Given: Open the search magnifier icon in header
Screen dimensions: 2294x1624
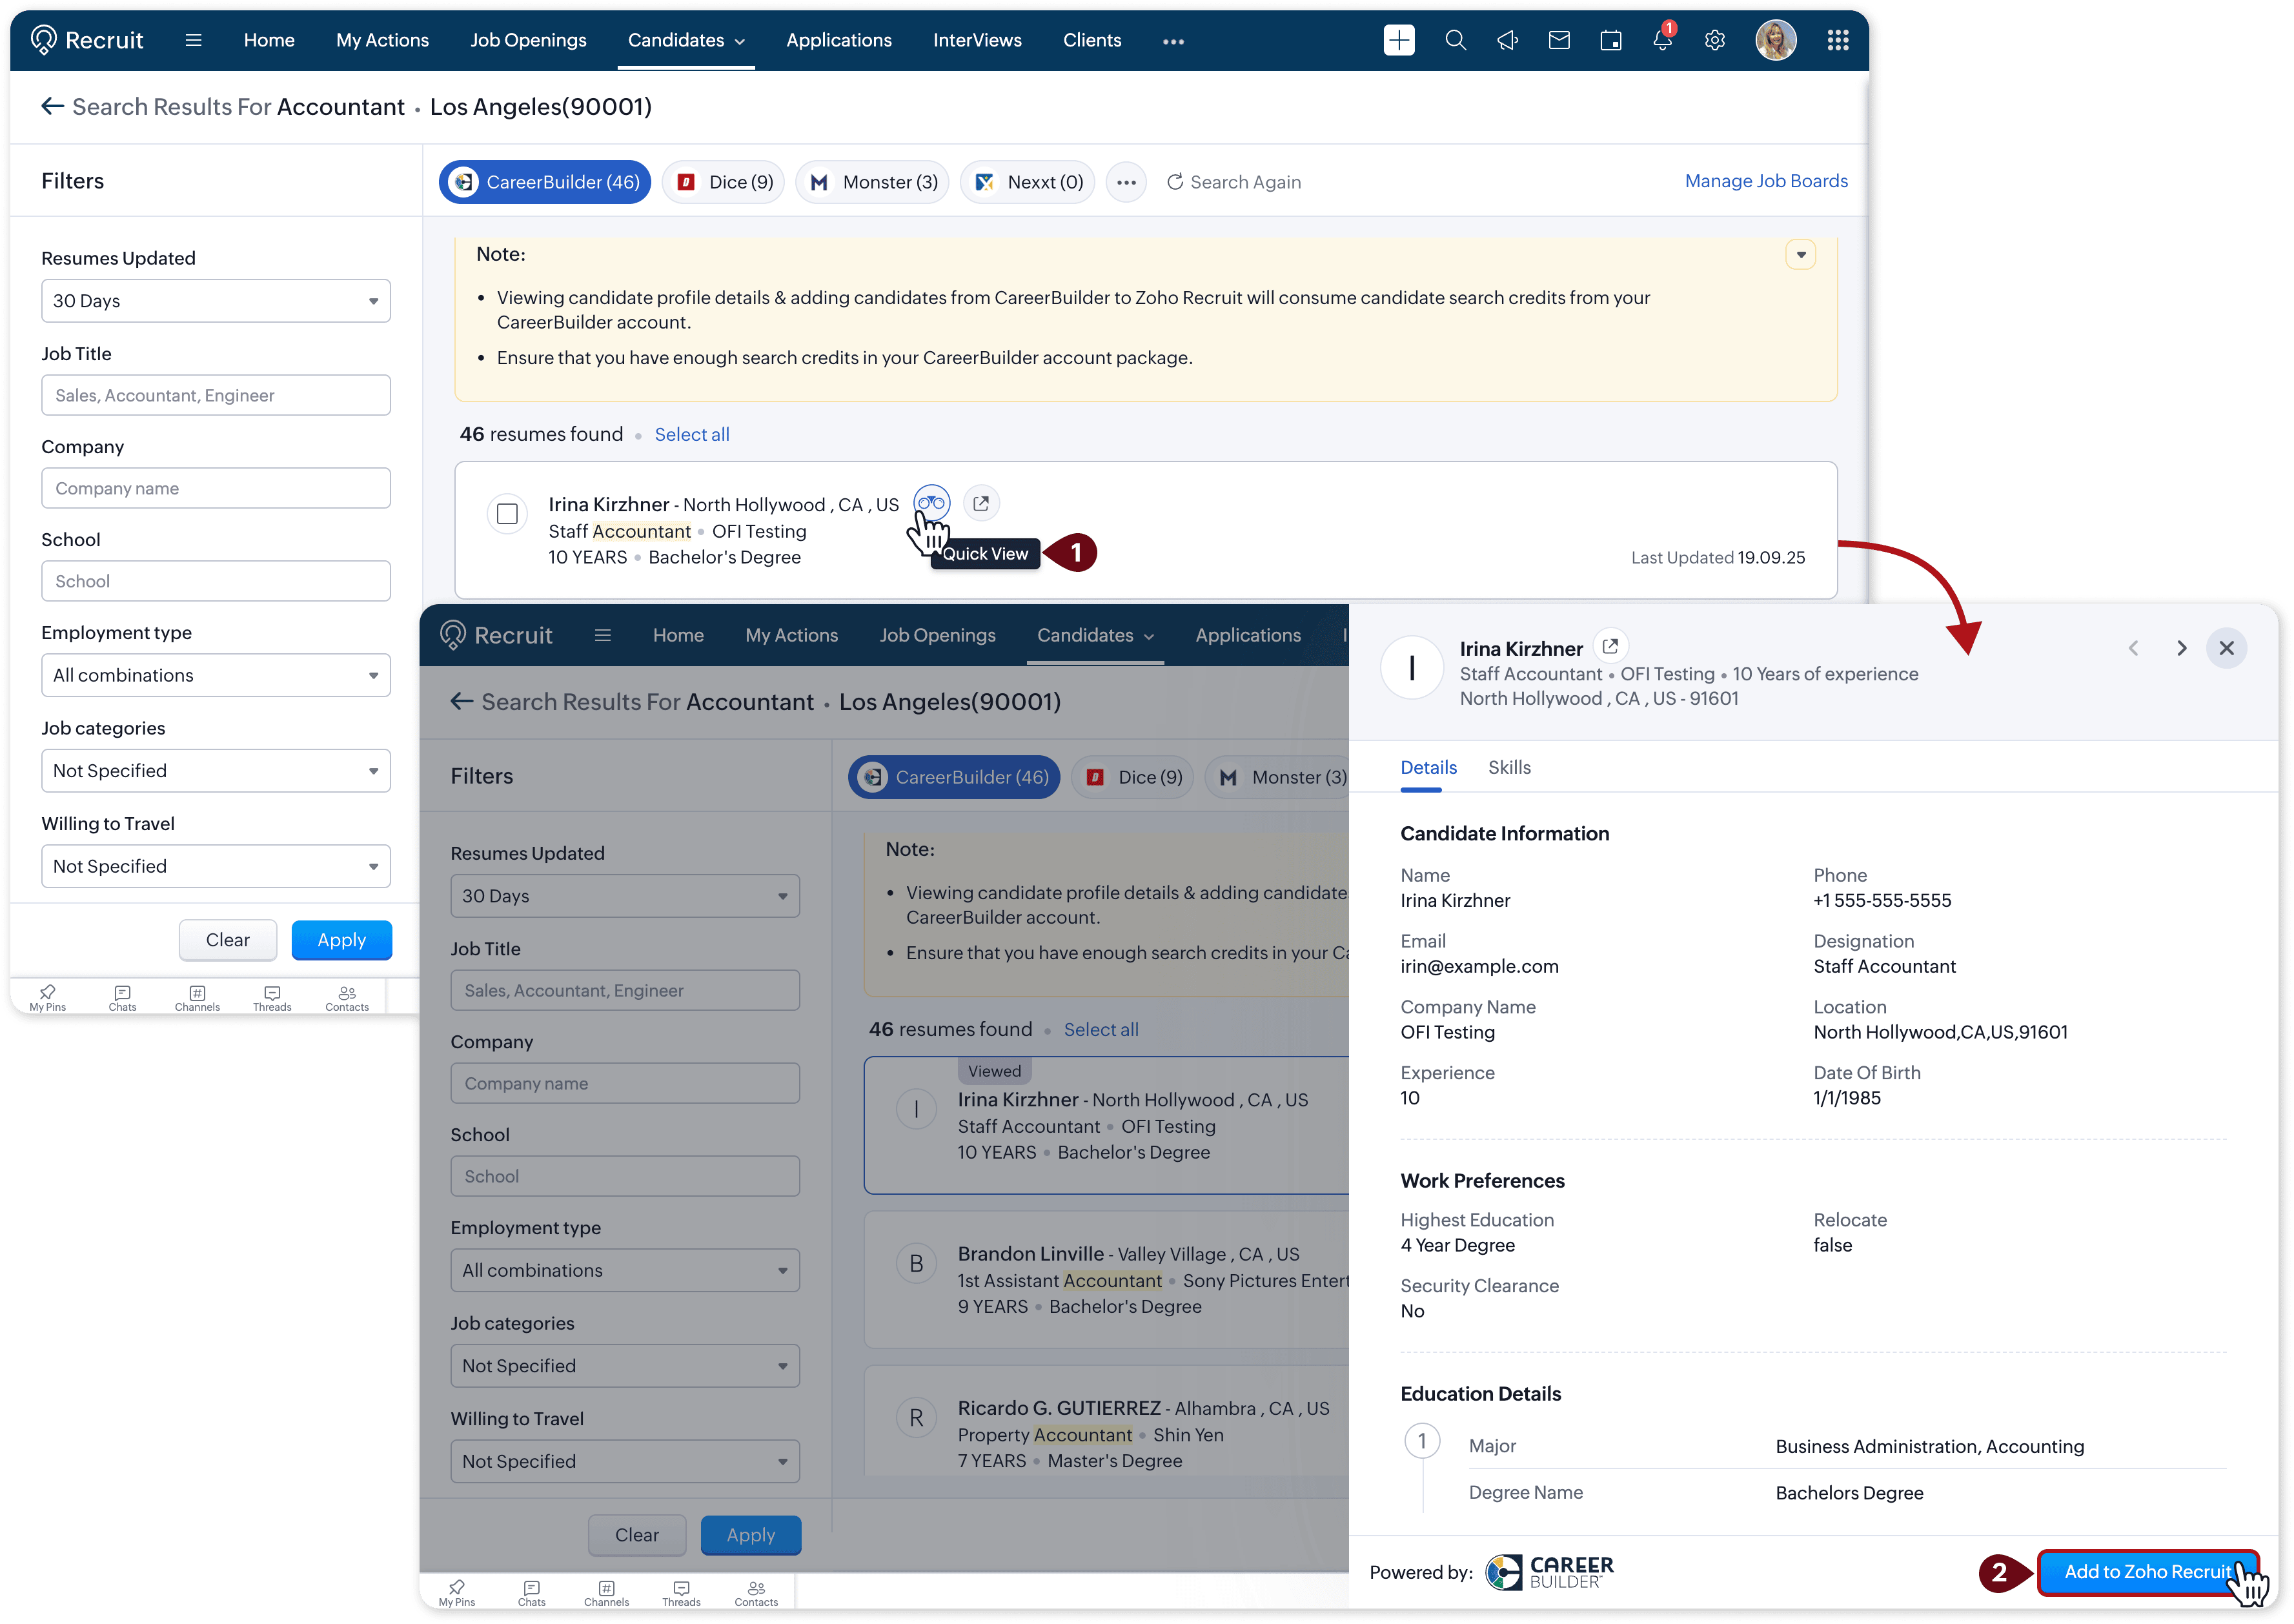Looking at the screenshot, I should (1455, 40).
